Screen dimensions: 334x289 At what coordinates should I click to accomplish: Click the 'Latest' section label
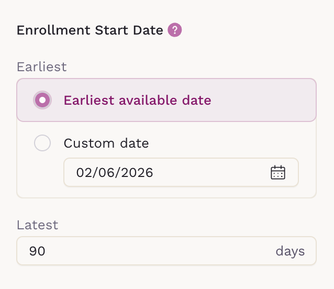pos(37,225)
